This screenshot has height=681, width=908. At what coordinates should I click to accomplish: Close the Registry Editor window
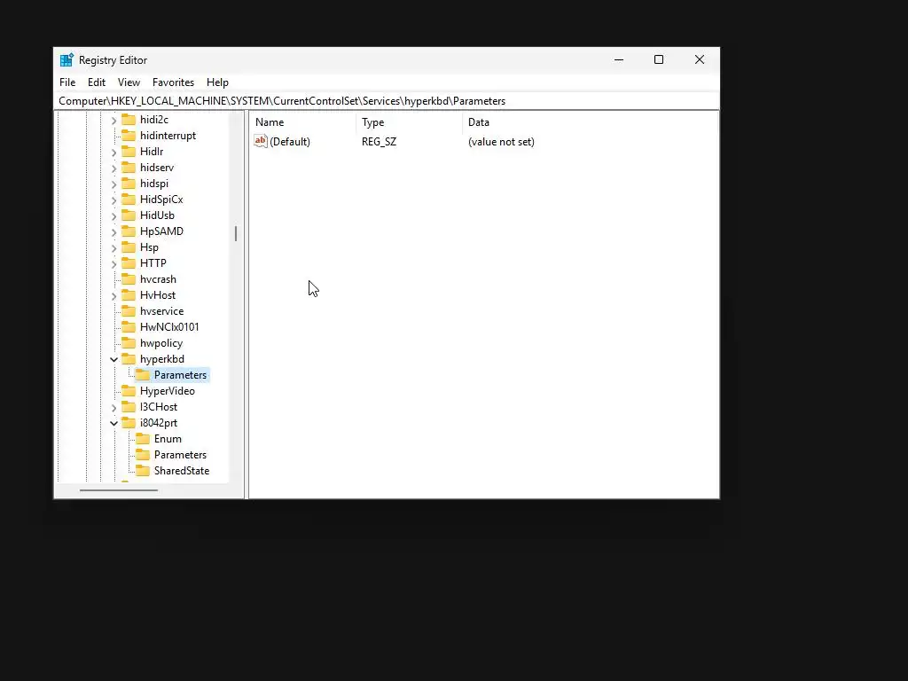[700, 59]
